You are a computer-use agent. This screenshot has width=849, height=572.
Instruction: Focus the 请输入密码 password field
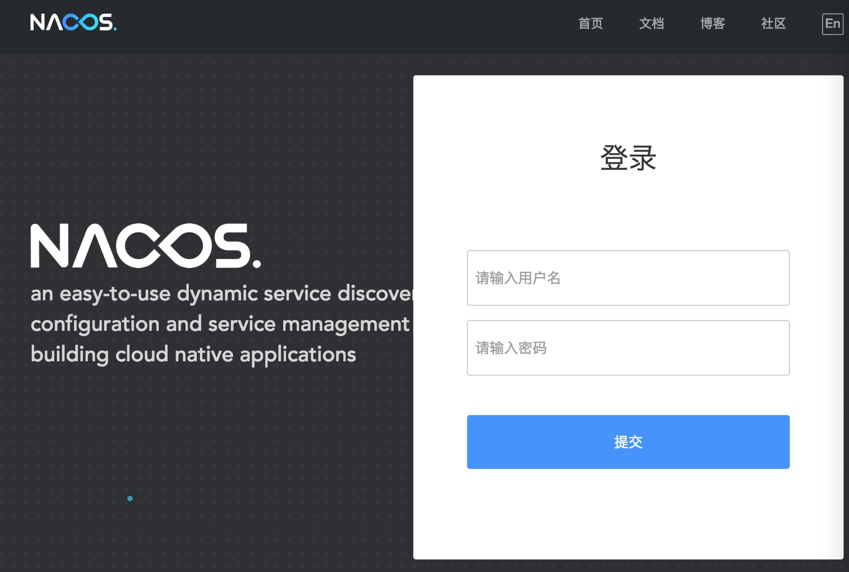tap(628, 348)
